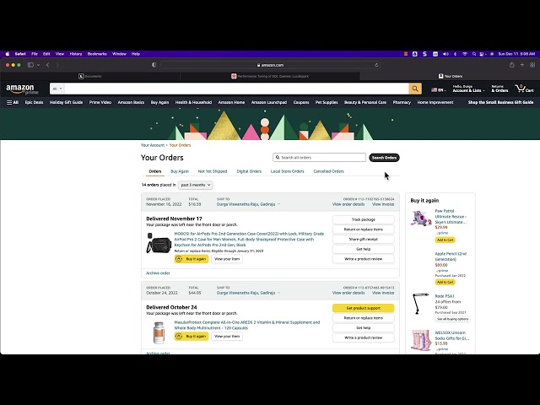Image resolution: width=540 pixels, height=405 pixels.
Task: Open Safari's share icon
Action: pos(512,65)
